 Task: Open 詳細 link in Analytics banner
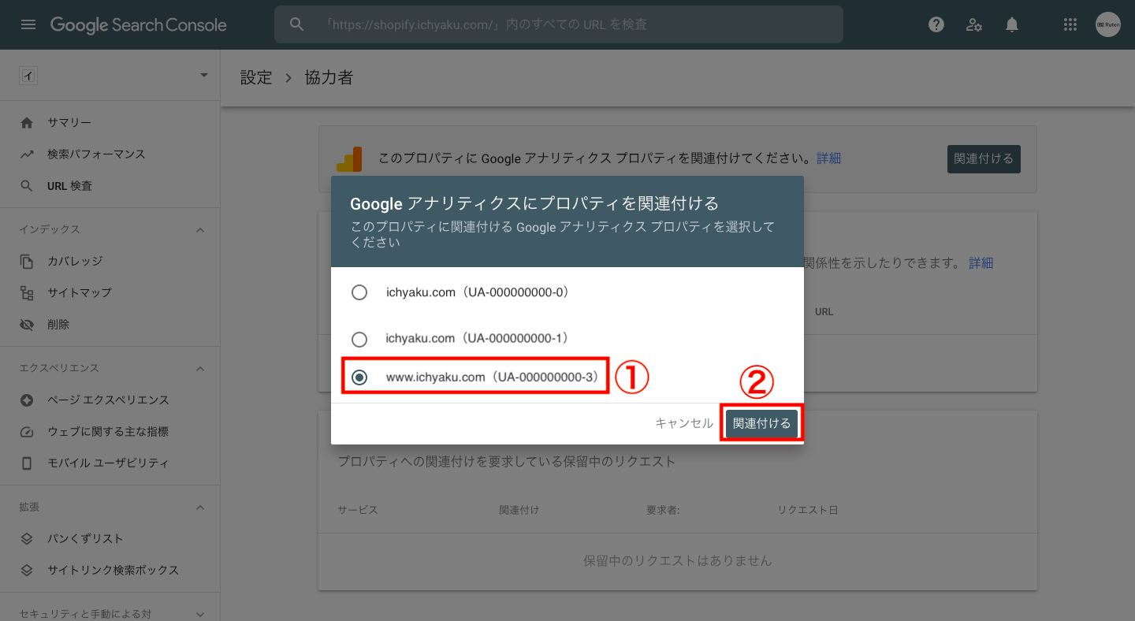[x=828, y=158]
